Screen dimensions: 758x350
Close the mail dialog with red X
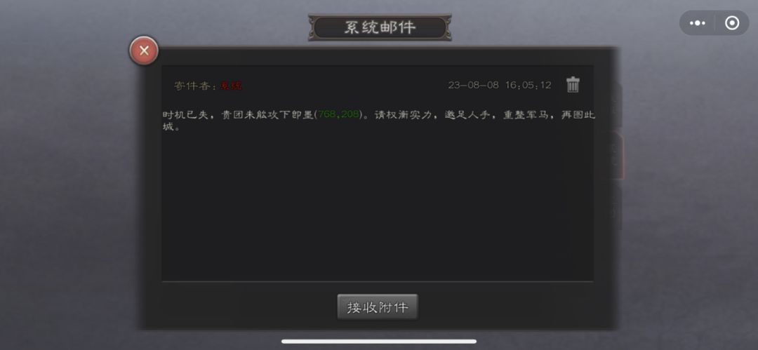tap(144, 51)
